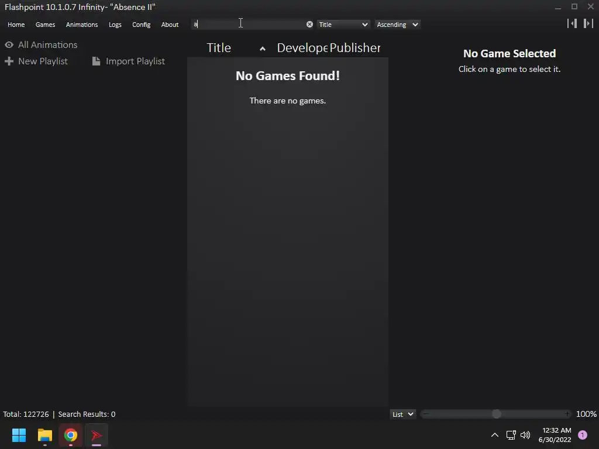The width and height of the screenshot is (599, 449).
Task: Click New Playlist label
Action: point(43,61)
